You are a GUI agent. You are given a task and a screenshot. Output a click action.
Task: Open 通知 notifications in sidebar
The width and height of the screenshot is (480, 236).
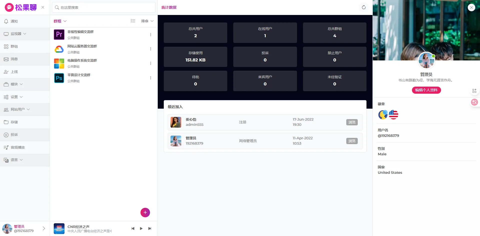(x=14, y=21)
